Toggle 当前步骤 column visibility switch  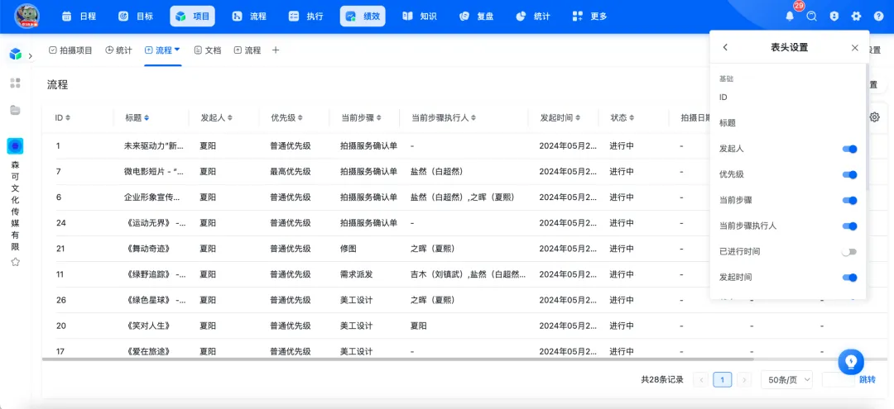pyautogui.click(x=849, y=200)
